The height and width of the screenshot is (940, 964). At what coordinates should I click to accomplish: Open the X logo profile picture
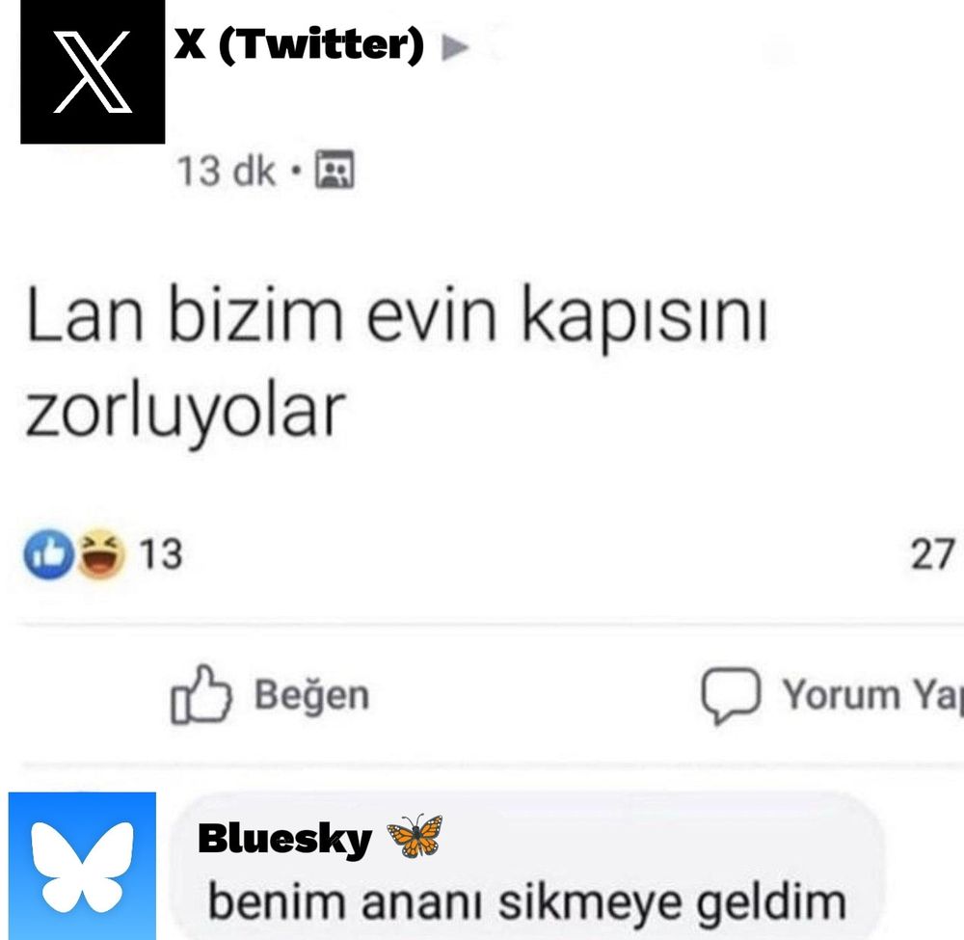(93, 72)
